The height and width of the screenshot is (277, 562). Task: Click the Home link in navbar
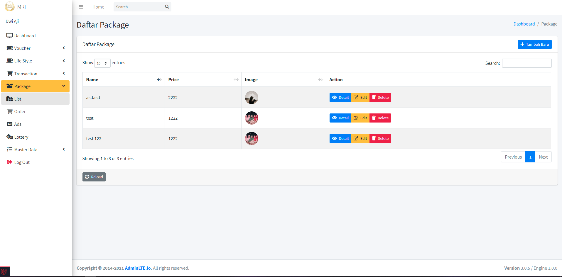[98, 7]
